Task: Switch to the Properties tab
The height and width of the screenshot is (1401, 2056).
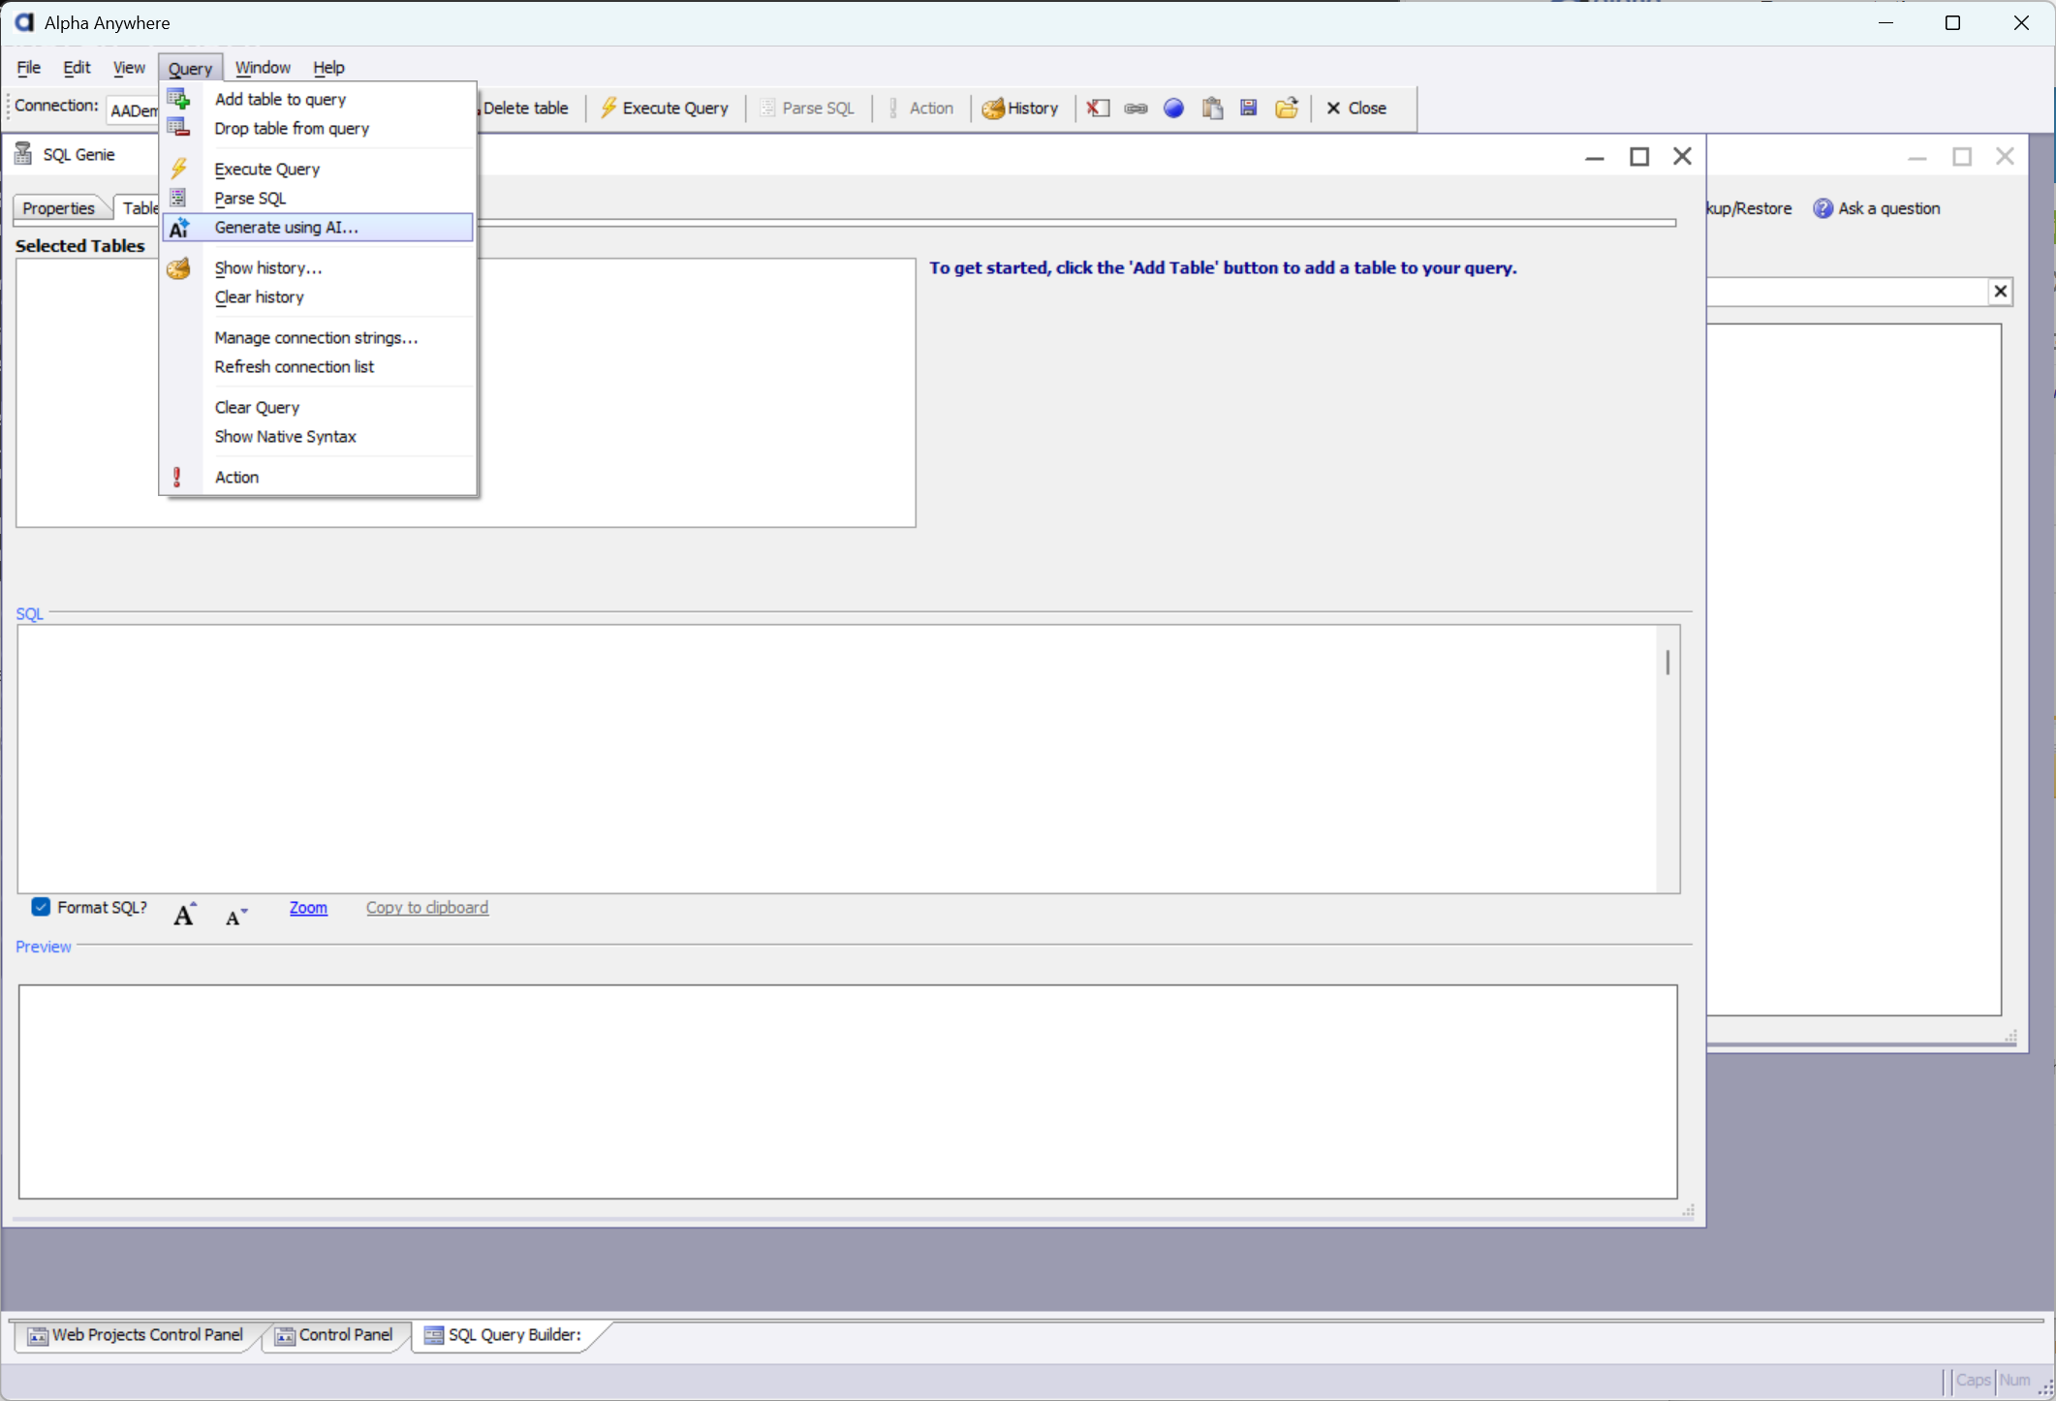Action: point(58,208)
